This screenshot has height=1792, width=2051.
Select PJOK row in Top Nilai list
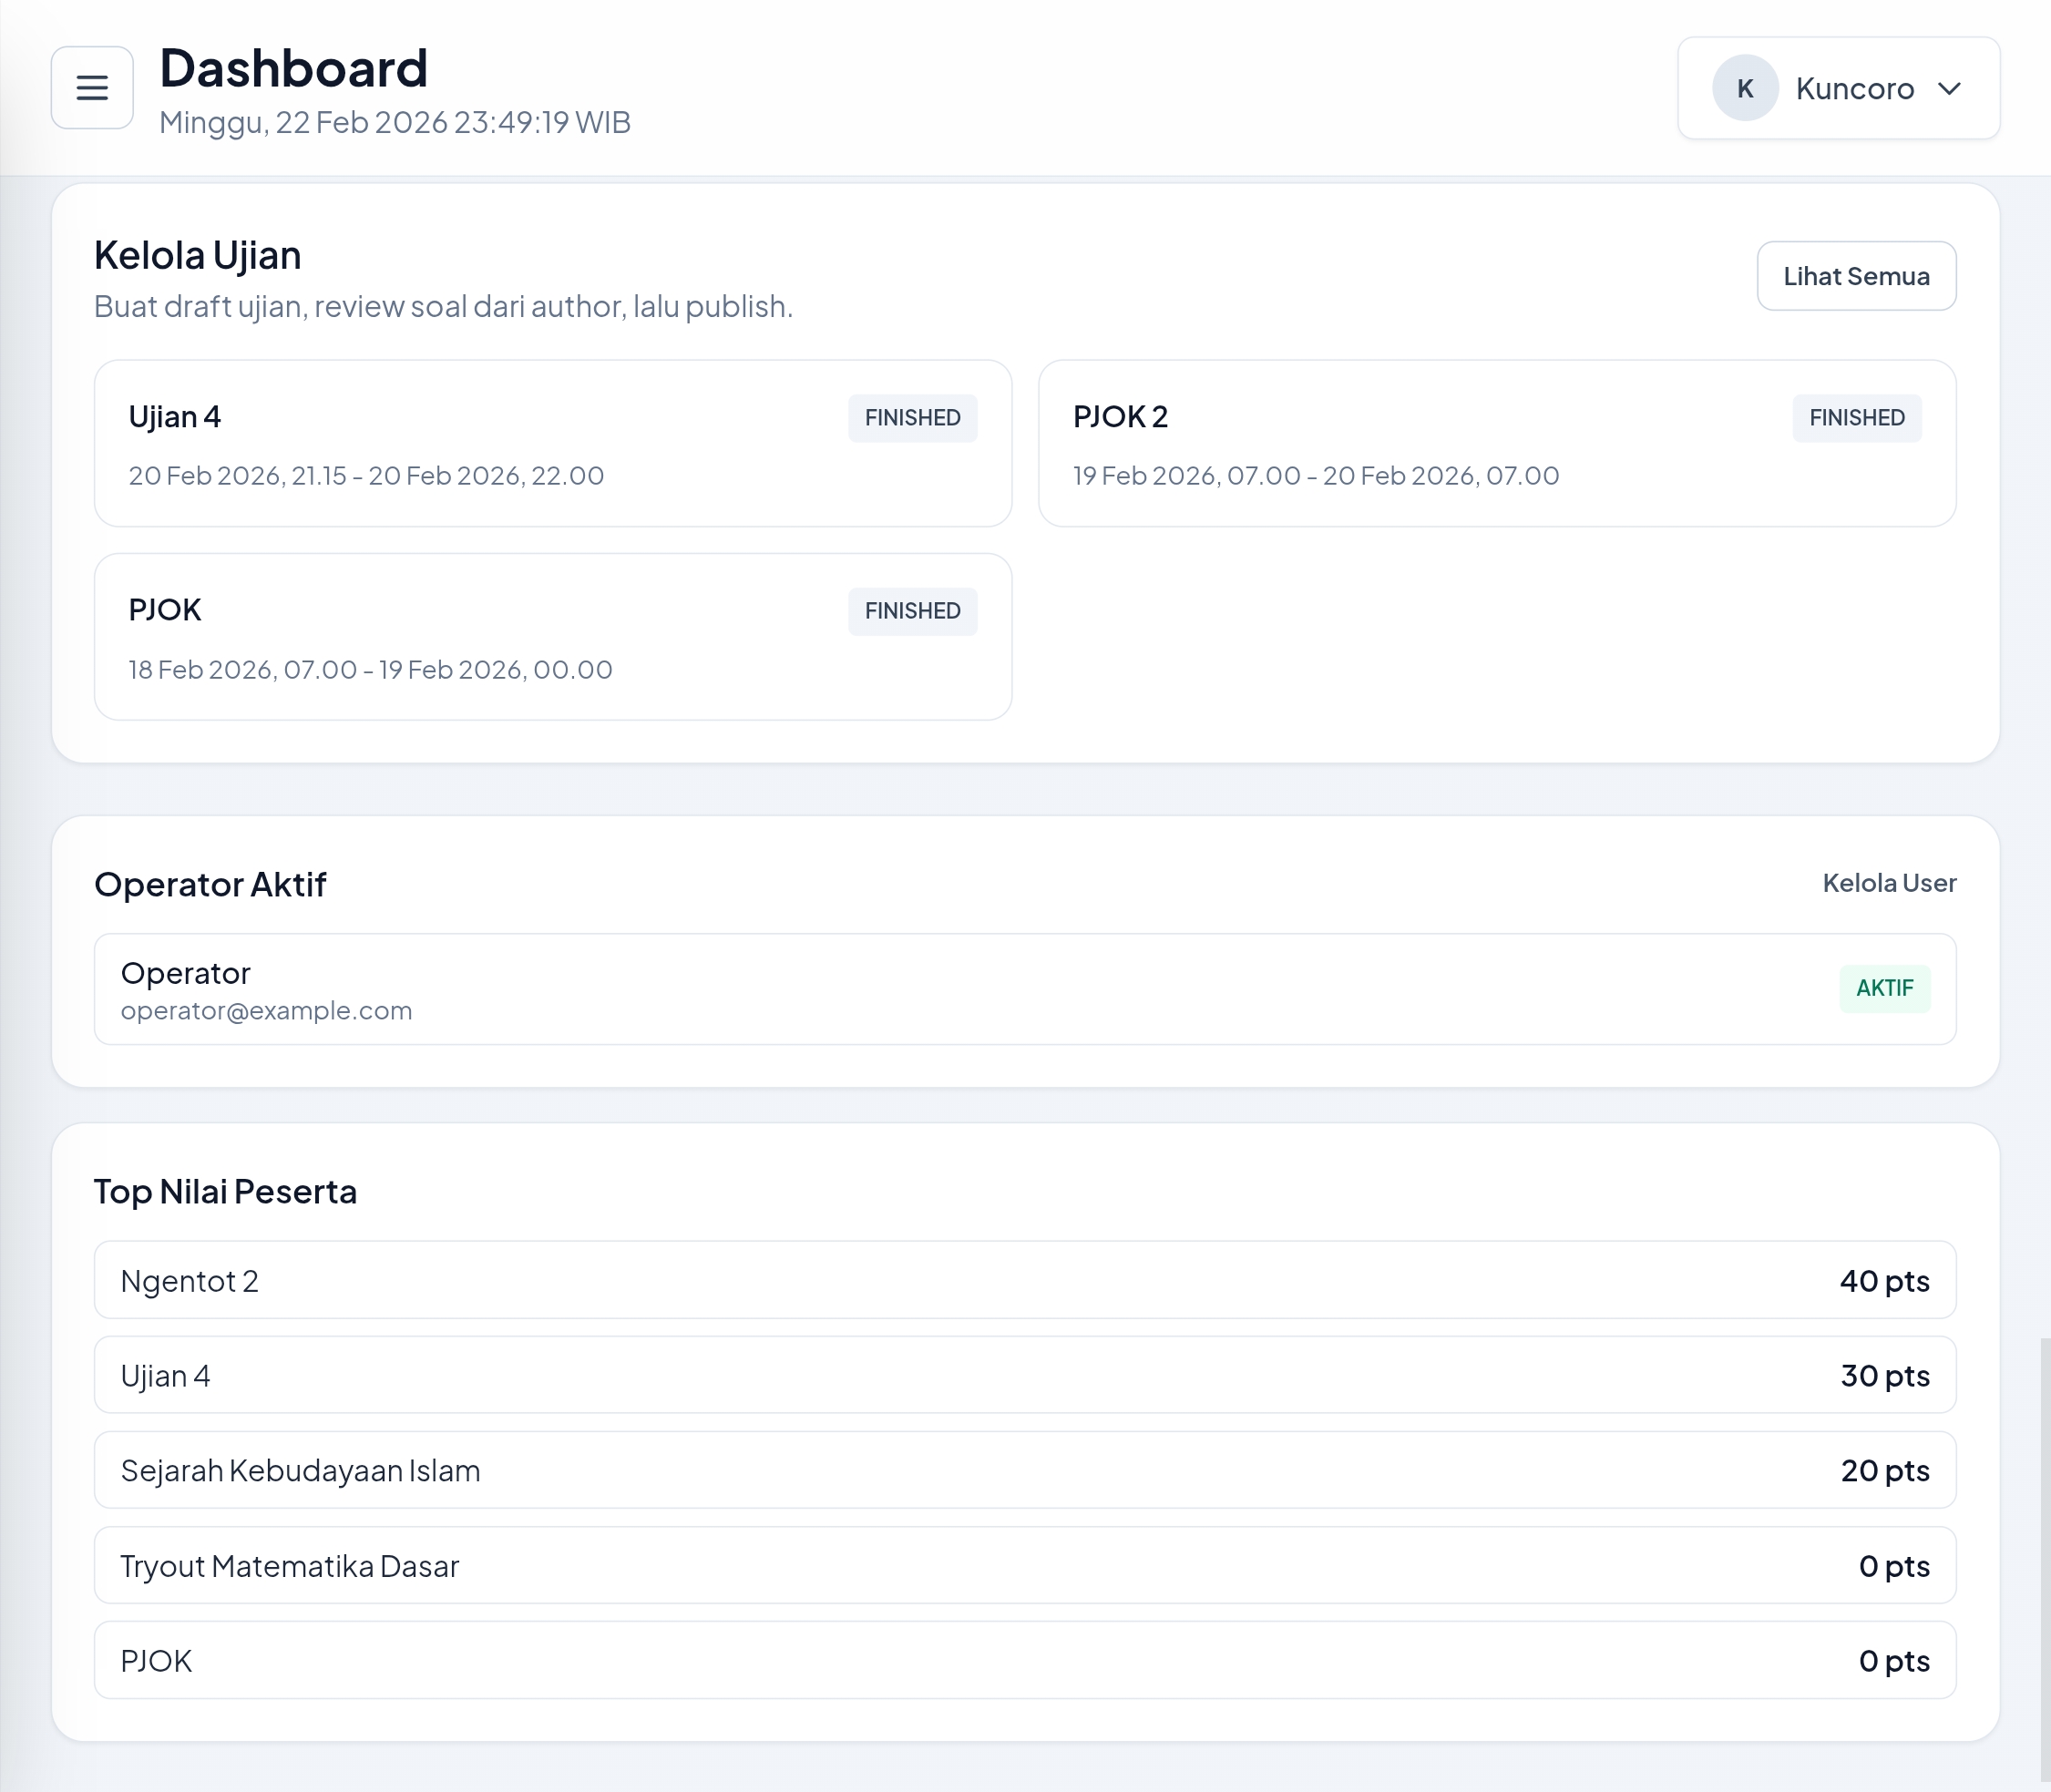tap(1024, 1660)
